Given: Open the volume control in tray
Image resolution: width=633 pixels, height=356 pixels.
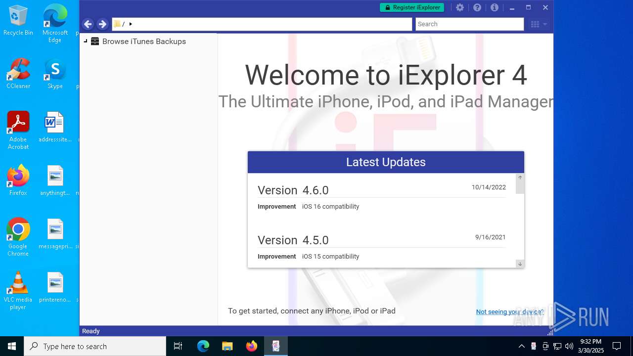Looking at the screenshot, I should [569, 346].
